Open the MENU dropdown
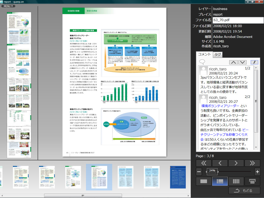Screen dimensions: 264x198 [8, 6]
